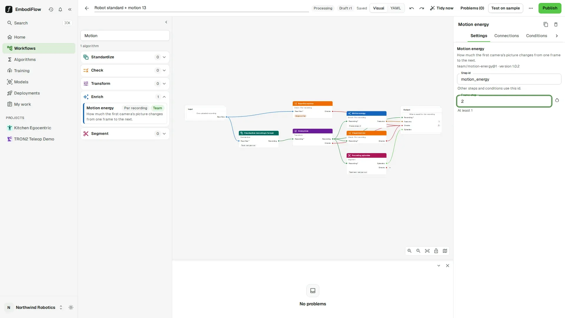Show more tabs in settings panel
565x318 pixels.
click(x=557, y=36)
